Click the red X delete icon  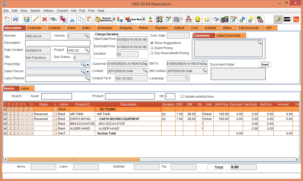coord(45,19)
